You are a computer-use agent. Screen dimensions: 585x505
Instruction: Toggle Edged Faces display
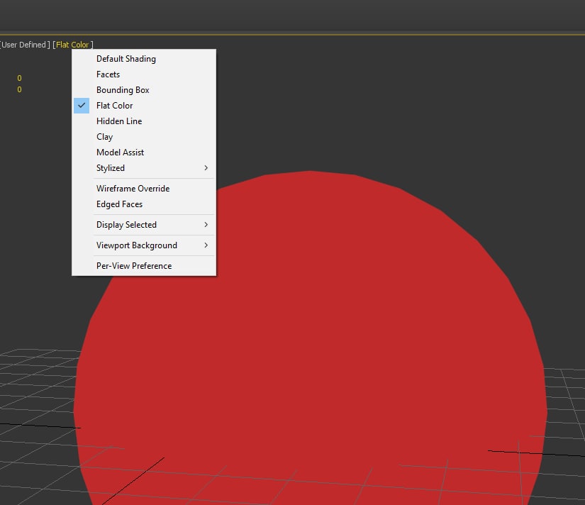[144, 204]
